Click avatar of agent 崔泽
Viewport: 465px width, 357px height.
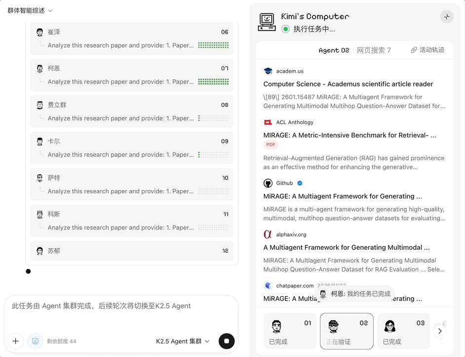pos(40,32)
